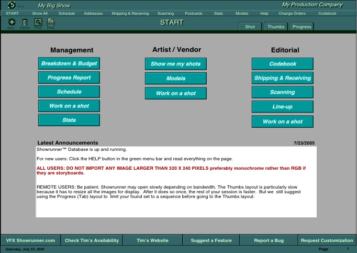The image size is (357, 253).
Task: Select the Shot tab
Action: pyautogui.click(x=250, y=27)
